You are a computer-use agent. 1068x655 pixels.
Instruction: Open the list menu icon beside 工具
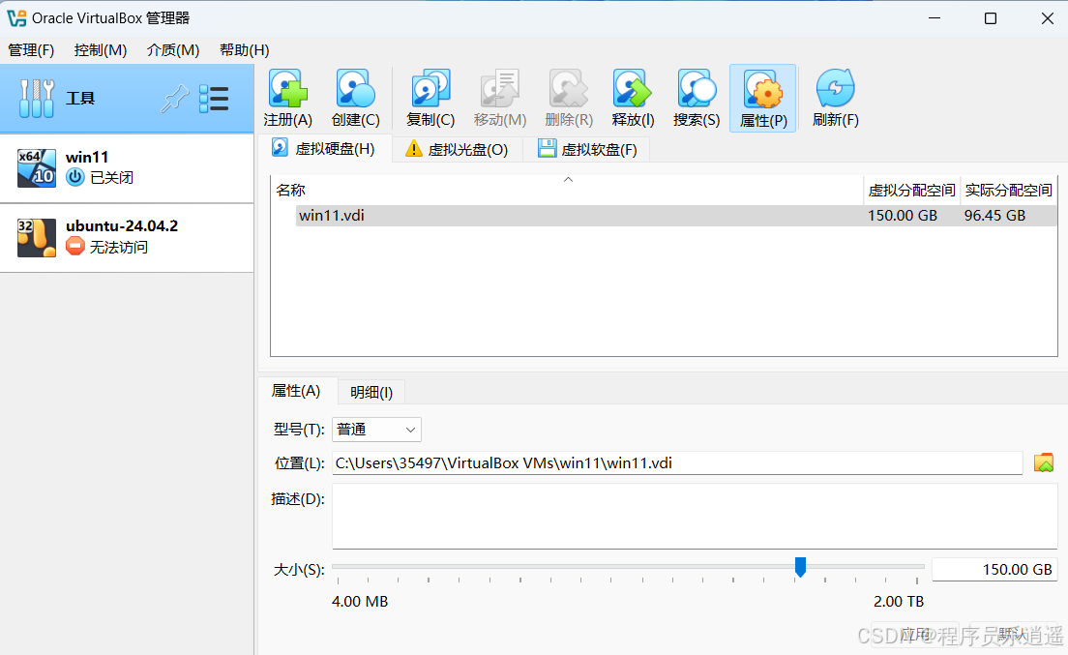coord(214,99)
